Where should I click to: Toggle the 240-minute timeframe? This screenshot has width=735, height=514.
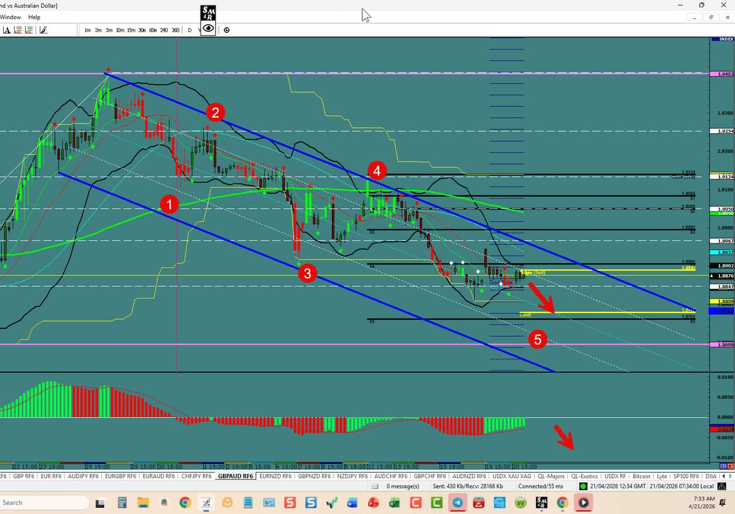click(163, 30)
